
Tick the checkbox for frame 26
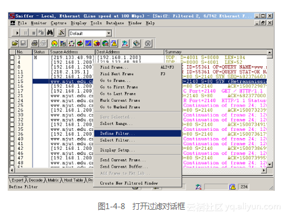point(12,110)
